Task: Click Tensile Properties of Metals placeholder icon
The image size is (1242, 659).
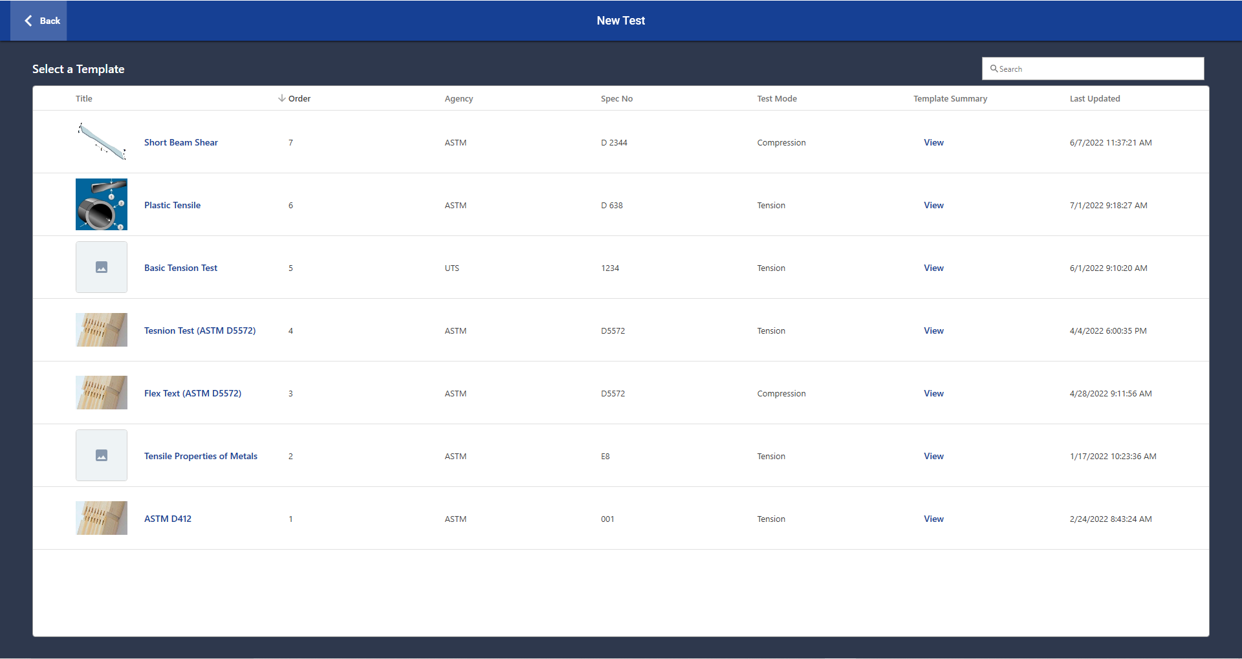Action: tap(102, 455)
